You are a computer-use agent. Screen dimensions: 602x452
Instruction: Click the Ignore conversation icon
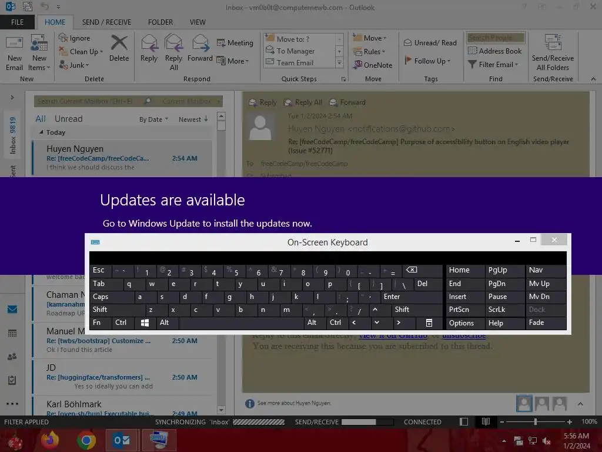(63, 38)
